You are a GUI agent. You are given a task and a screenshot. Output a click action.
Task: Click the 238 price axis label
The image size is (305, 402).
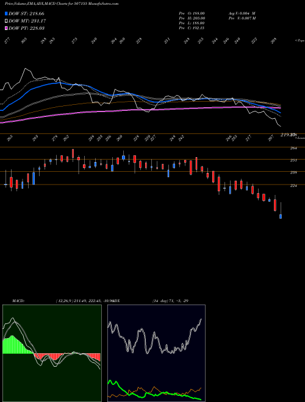293,172
